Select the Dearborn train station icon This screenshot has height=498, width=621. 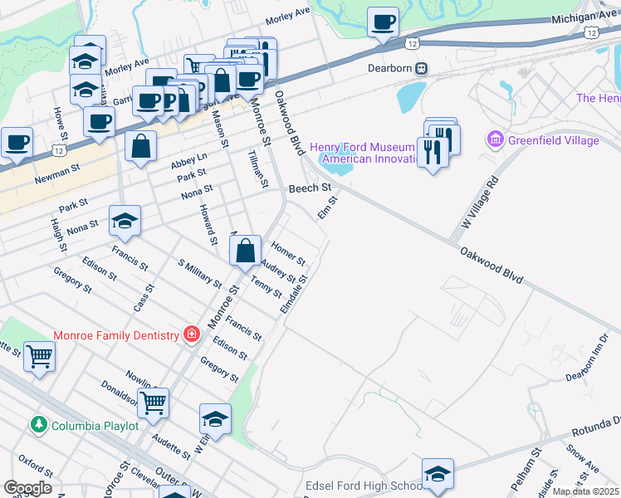(421, 68)
